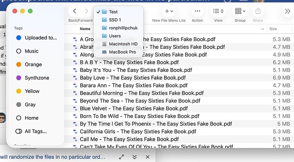Click PDF icon of Beyond The Sea row
Screen dimensions: 294x162
tap(75, 101)
